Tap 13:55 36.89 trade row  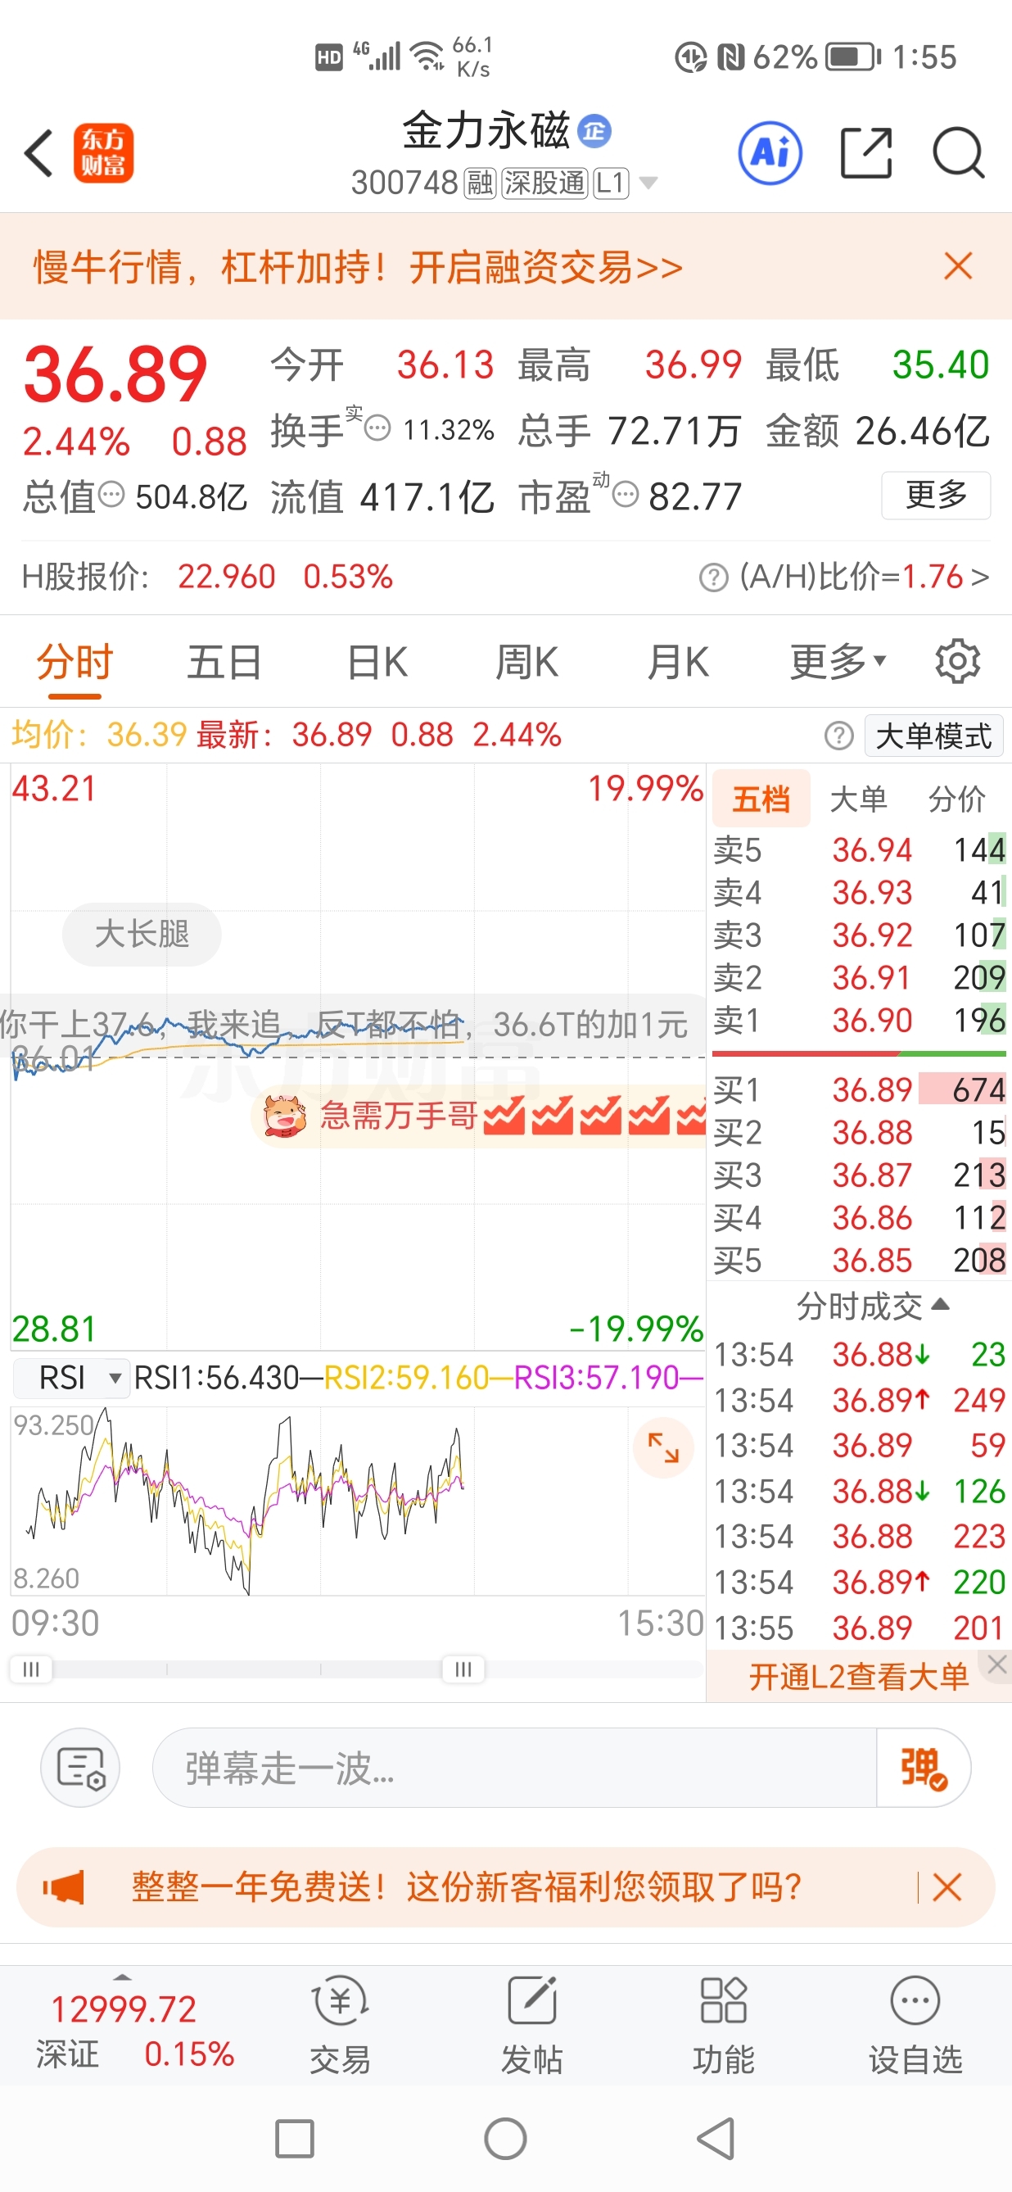859,1627
